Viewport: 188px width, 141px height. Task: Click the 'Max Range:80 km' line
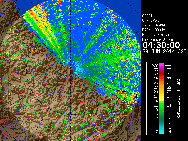pyautogui.click(x=157, y=39)
